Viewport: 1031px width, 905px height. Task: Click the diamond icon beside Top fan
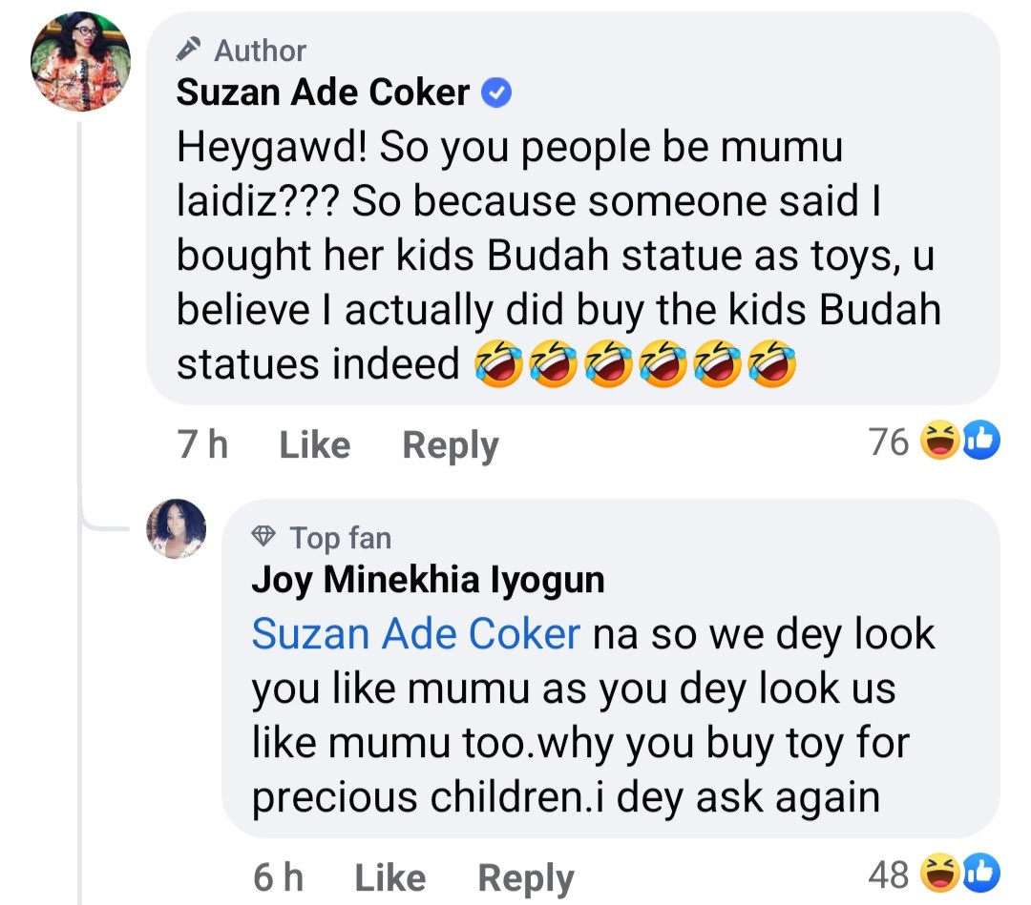click(263, 538)
